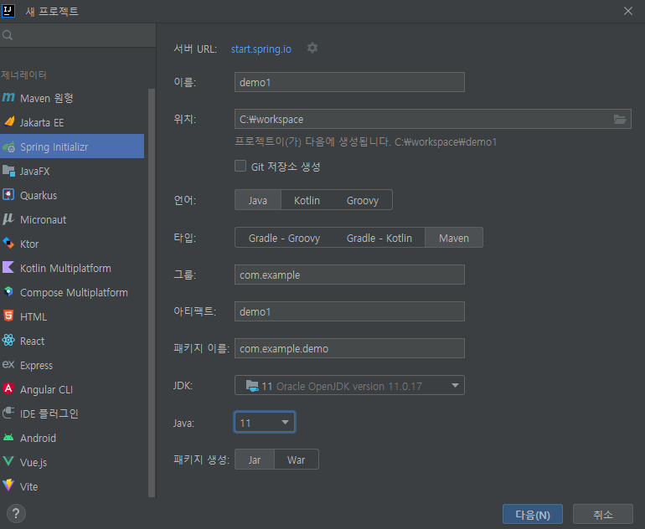645x529 pixels.
Task: Click the Kotlin Multiplatform icon
Action: point(8,267)
